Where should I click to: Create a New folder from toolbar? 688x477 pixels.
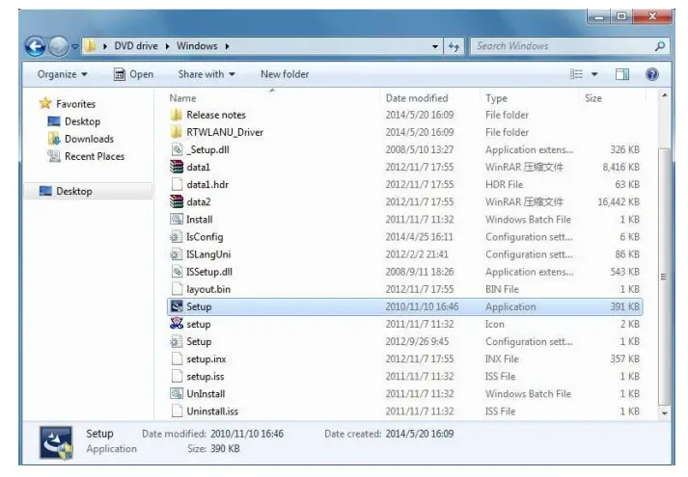coord(285,74)
